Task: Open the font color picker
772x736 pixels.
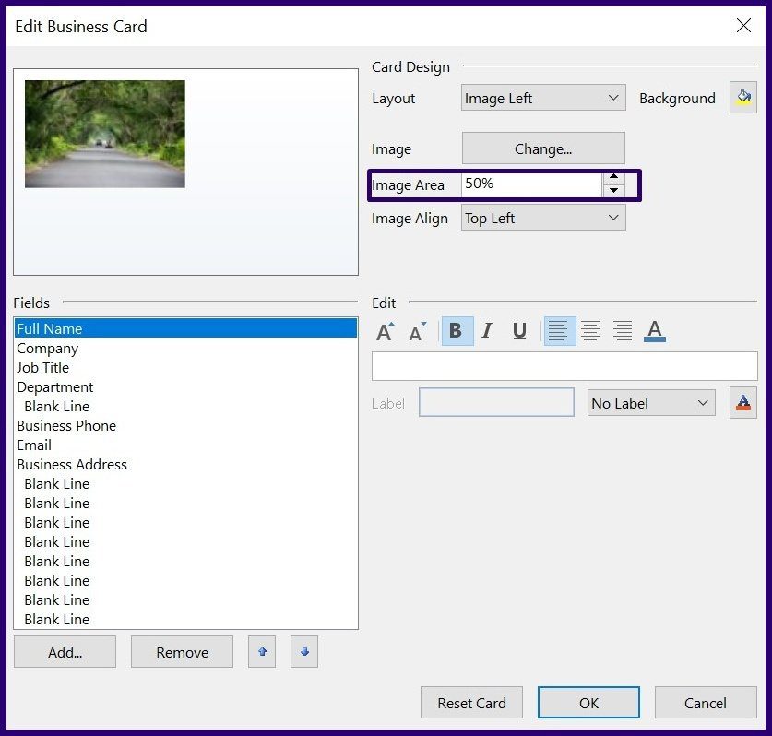Action: (654, 331)
